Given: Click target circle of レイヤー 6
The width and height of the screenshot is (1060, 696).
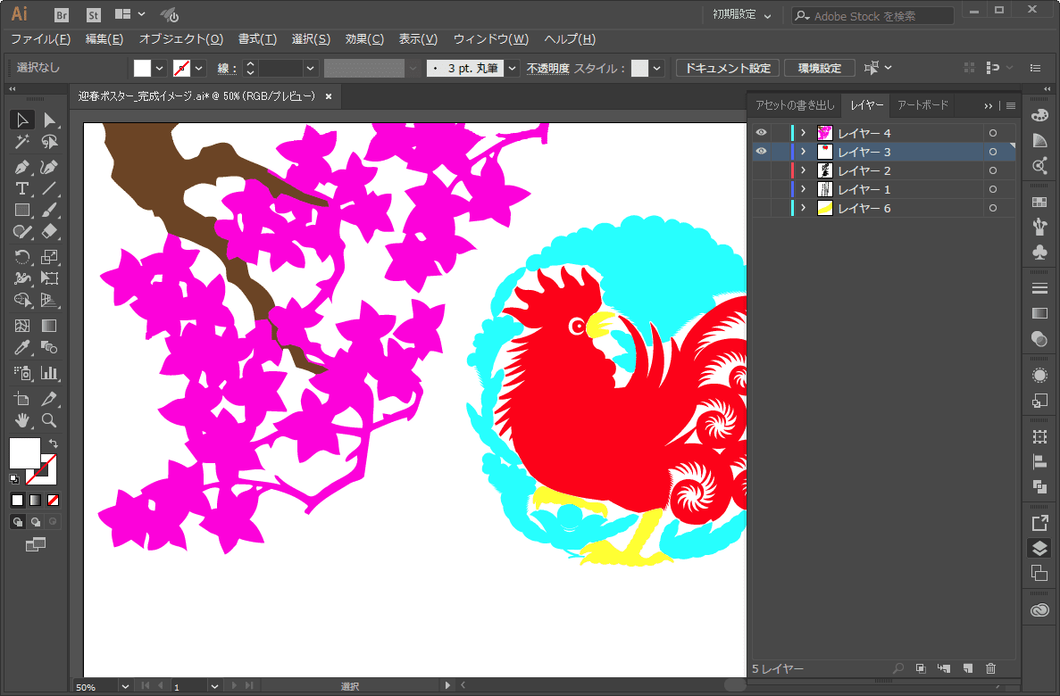Looking at the screenshot, I should click(993, 208).
